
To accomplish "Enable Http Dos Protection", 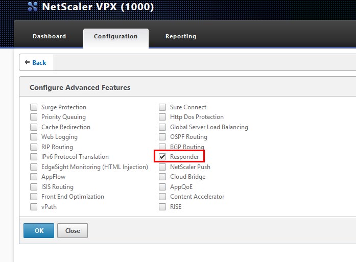I will coord(162,117).
